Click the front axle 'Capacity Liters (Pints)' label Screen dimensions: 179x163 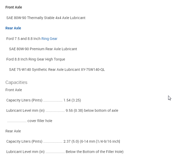pyautogui.click(x=24, y=100)
